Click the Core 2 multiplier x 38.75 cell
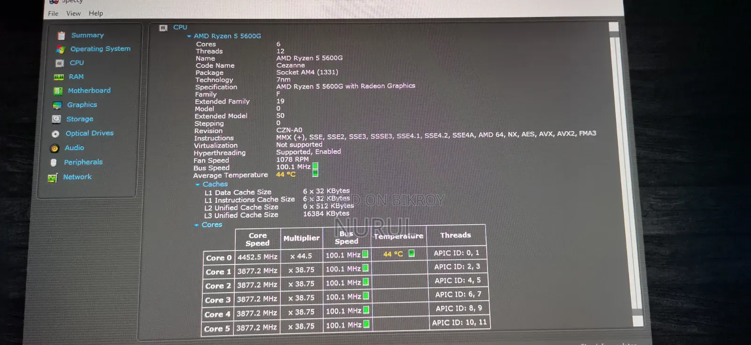The image size is (751, 345). (301, 284)
